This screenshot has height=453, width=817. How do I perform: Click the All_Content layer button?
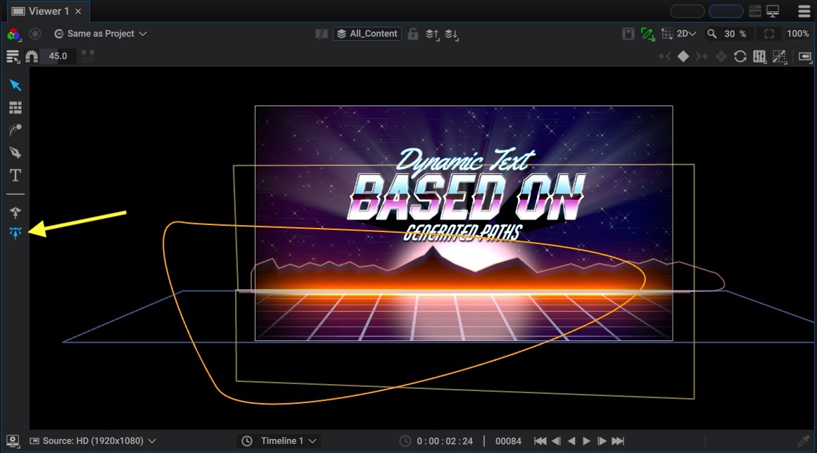coord(367,34)
